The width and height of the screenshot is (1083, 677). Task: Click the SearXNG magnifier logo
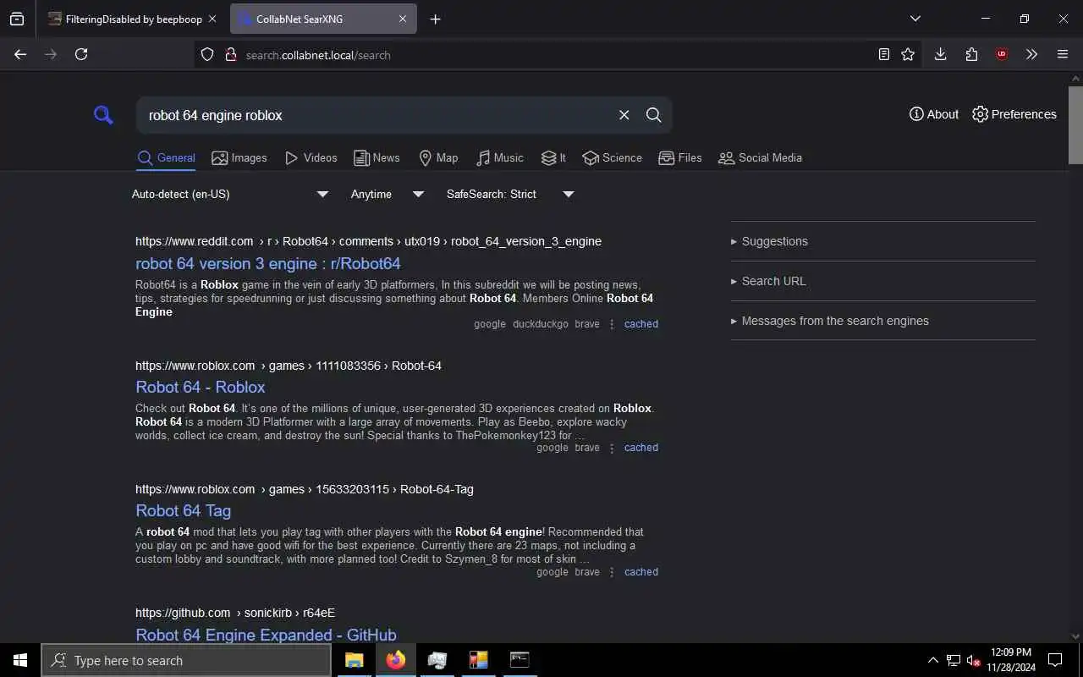click(103, 115)
